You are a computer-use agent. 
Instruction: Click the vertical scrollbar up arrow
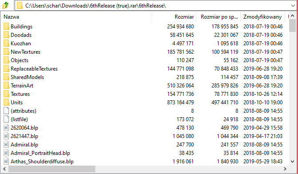[293, 16]
